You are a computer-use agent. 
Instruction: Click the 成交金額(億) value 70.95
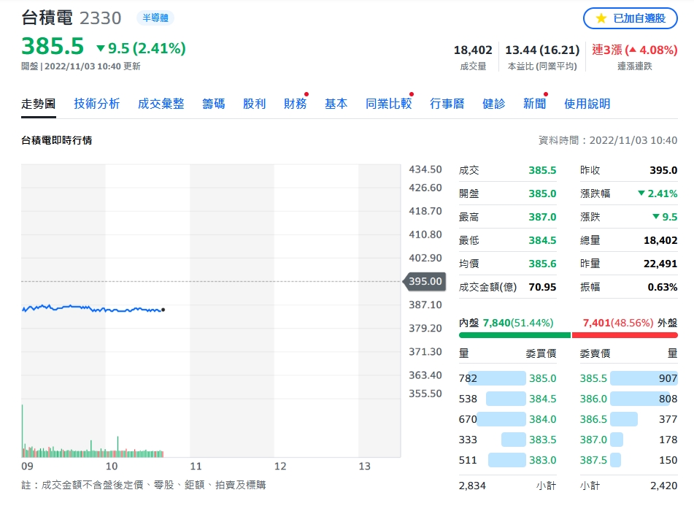tap(542, 287)
